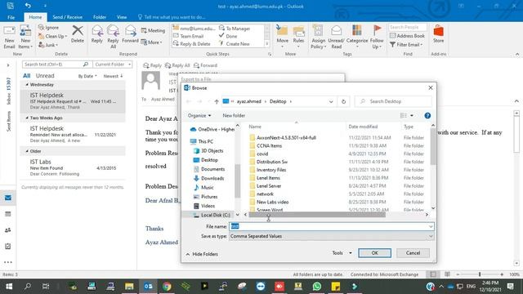
Task: Open the Calendar navigation icon in sidebar
Action: [x=8, y=214]
